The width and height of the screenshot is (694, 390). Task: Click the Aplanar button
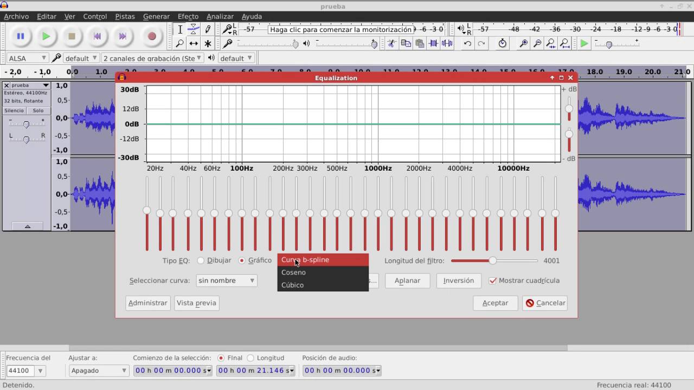click(x=407, y=281)
